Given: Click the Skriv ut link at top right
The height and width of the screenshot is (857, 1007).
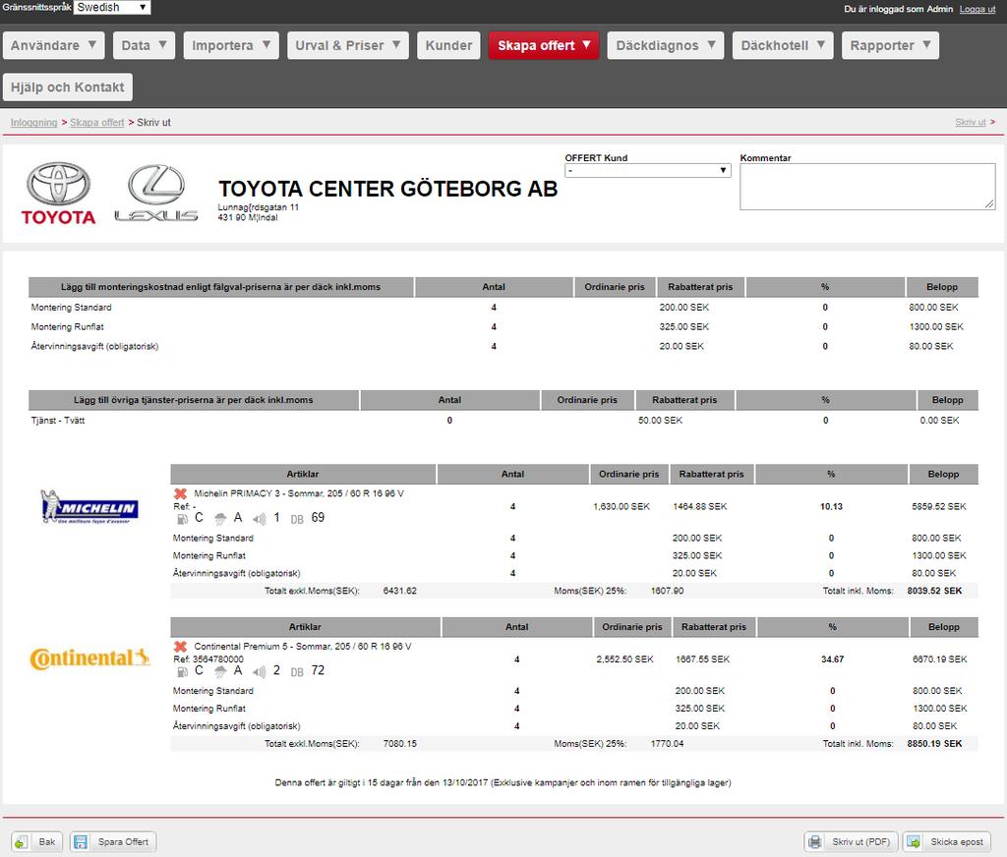Looking at the screenshot, I should coord(970,122).
